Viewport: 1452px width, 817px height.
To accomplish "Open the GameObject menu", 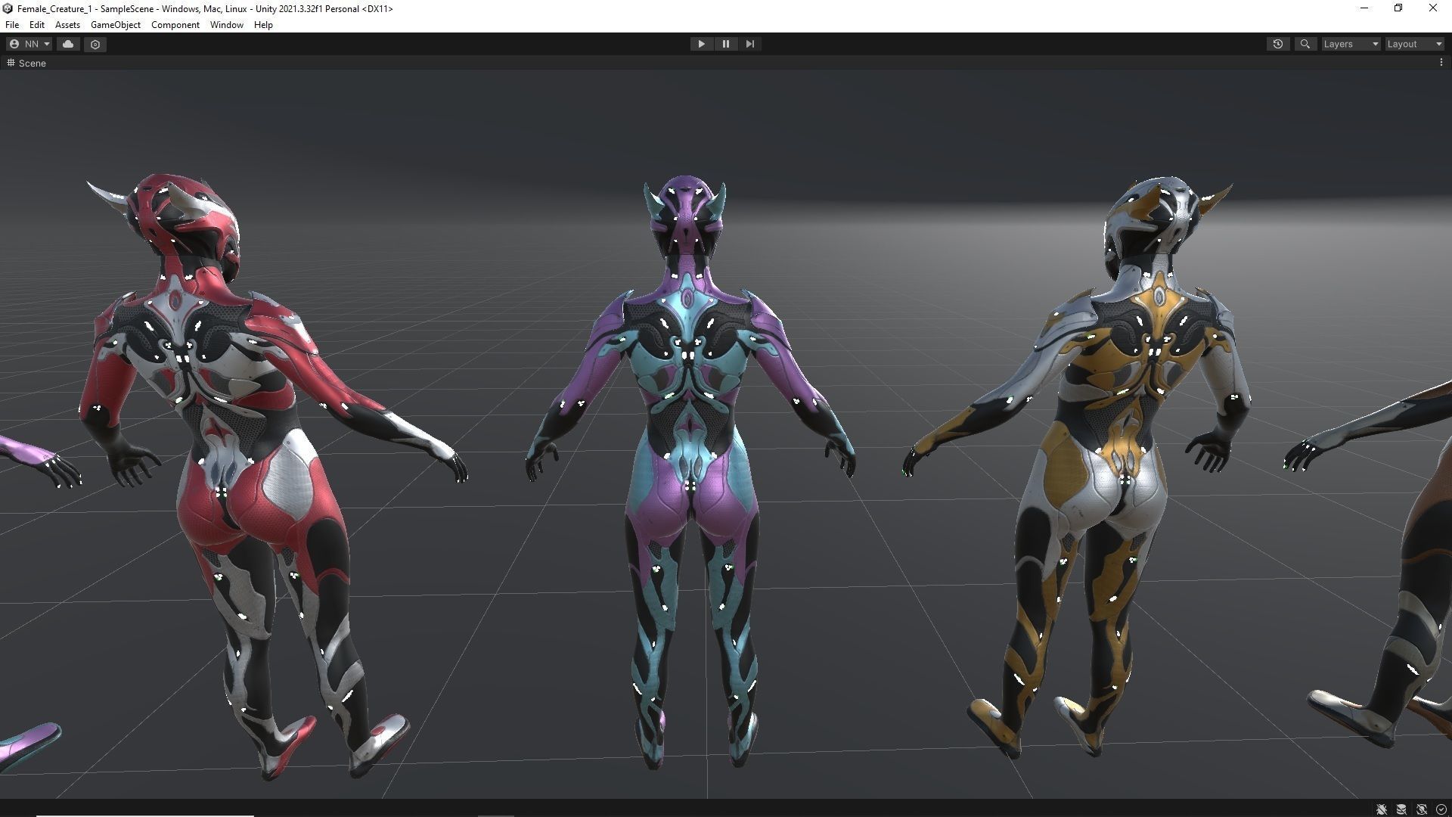I will [x=116, y=25].
